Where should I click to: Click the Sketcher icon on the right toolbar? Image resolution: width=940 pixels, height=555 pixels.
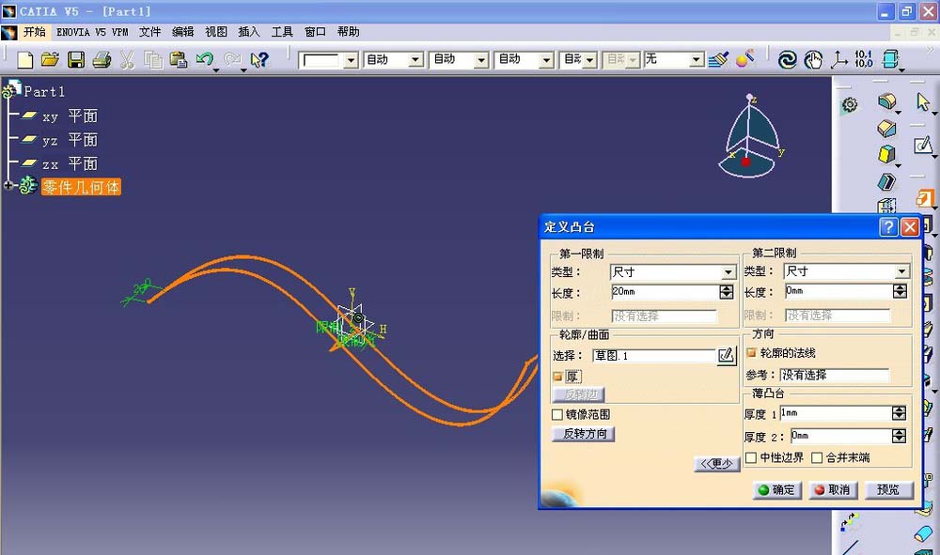point(923,145)
